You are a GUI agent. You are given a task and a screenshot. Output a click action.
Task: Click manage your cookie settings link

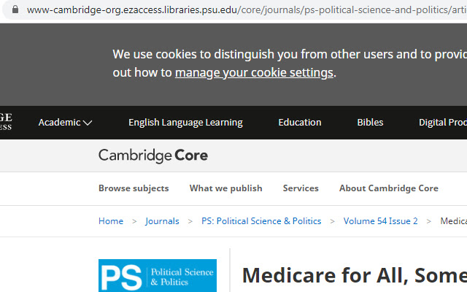click(254, 73)
